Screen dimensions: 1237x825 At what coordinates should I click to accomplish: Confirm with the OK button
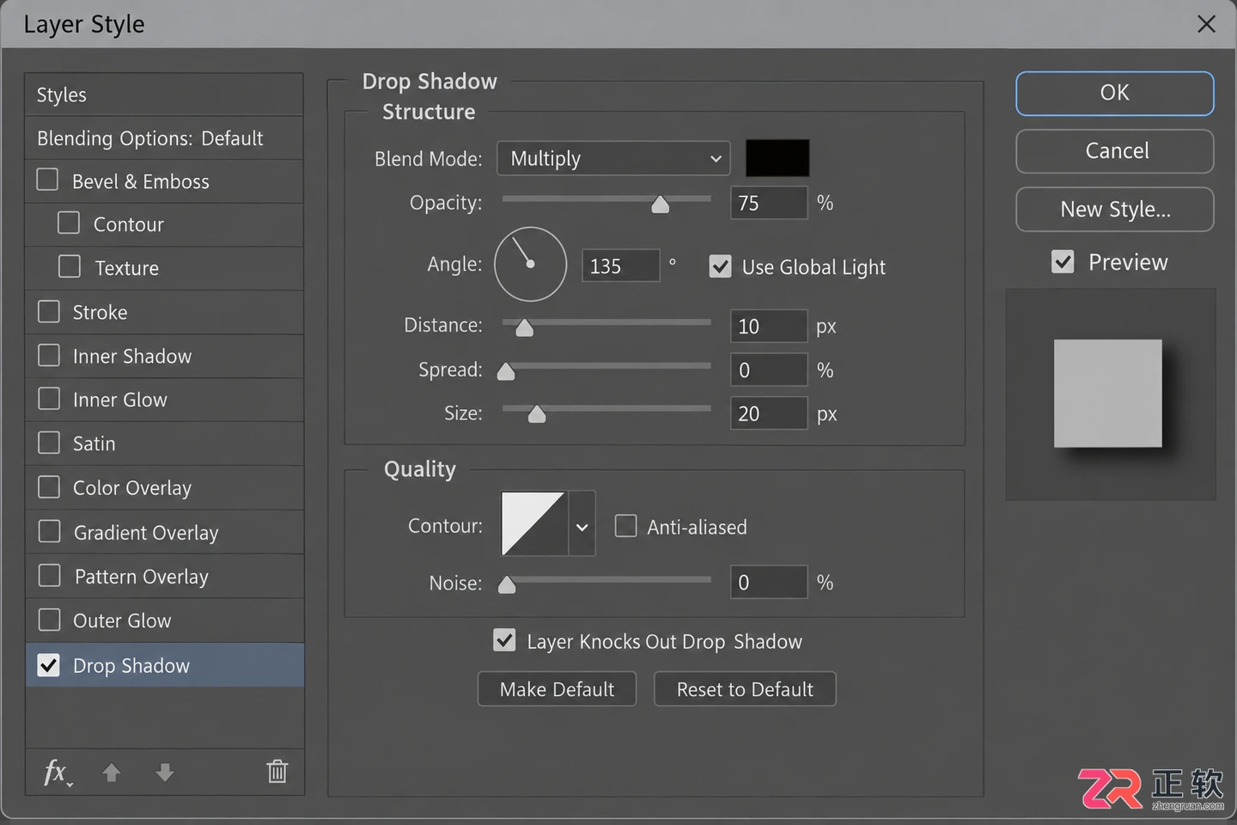(1114, 93)
